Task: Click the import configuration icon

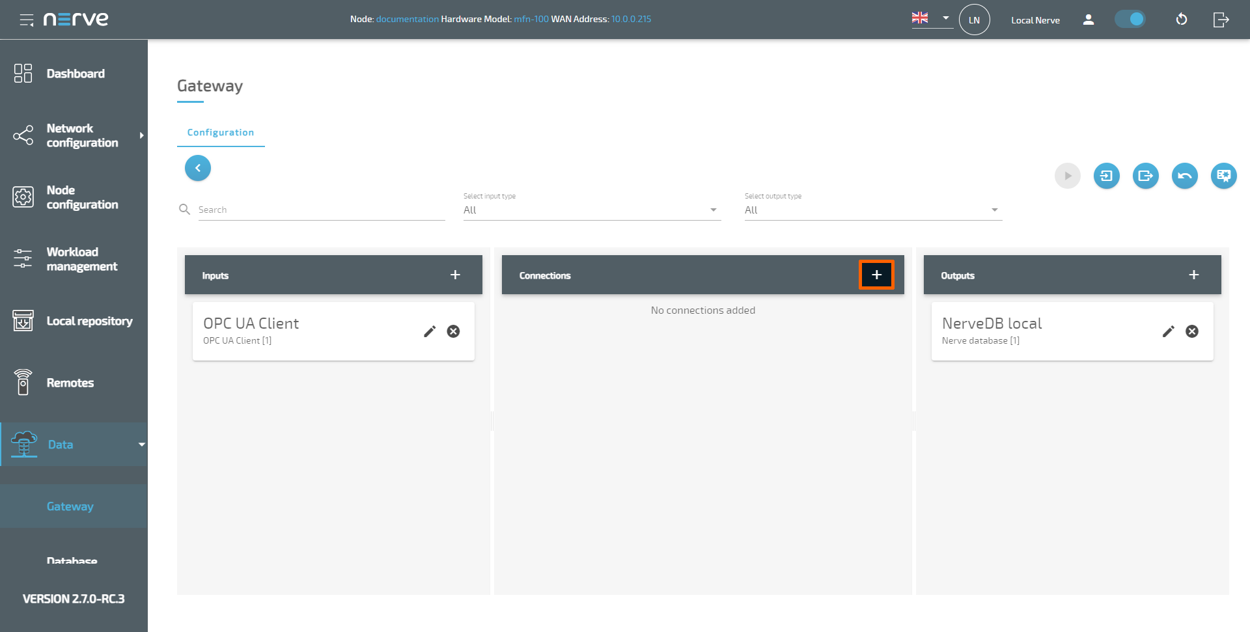Action: [x=1106, y=176]
